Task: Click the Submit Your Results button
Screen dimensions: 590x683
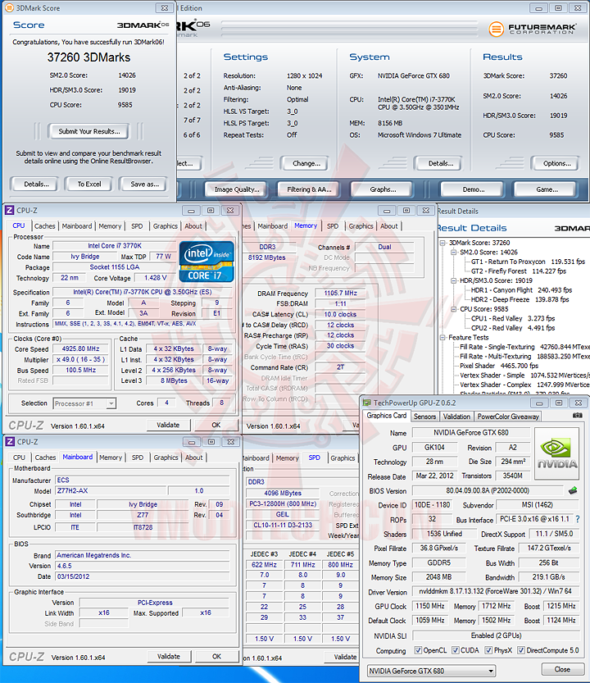Action: tap(89, 131)
